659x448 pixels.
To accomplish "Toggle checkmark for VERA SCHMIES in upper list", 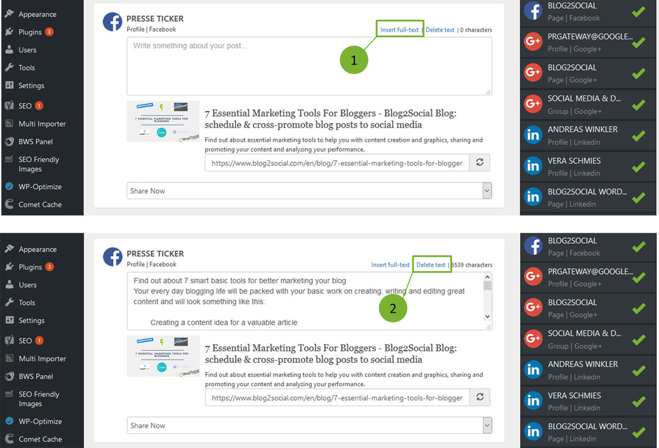I will (x=638, y=166).
